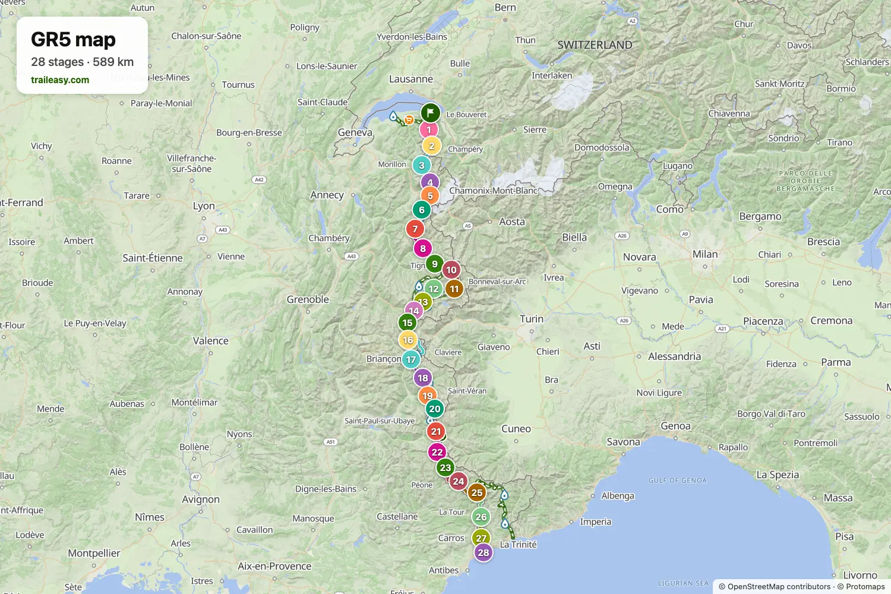Select stage 17 marker at Briançon
Screen dimensions: 891x594
pos(411,359)
